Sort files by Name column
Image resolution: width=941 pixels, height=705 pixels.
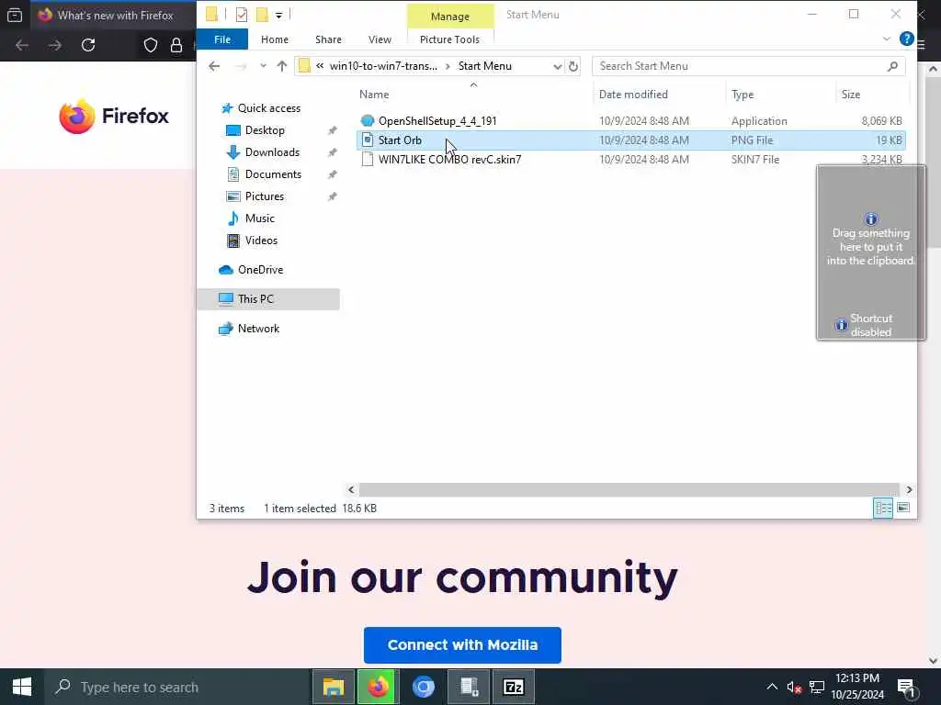[x=374, y=95]
